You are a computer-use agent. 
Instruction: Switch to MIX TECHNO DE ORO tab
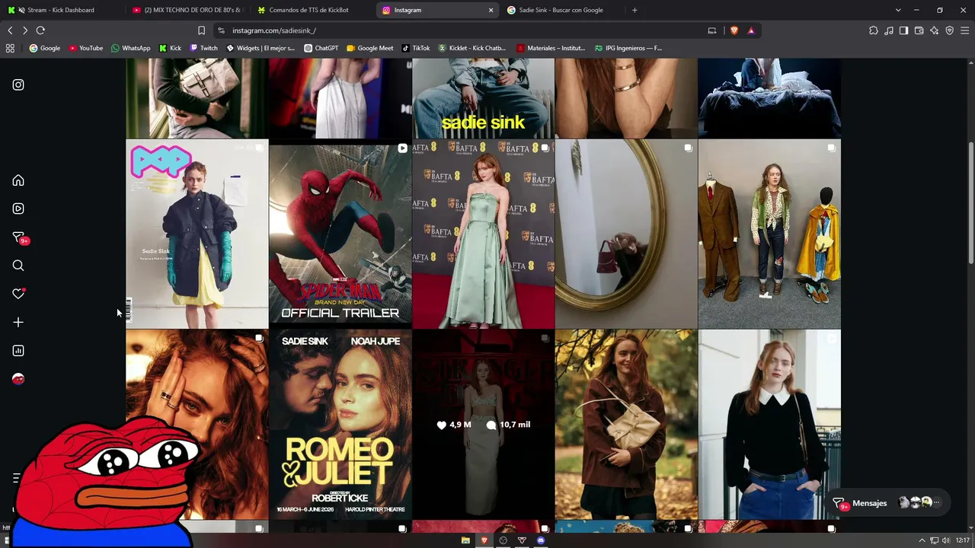[187, 10]
